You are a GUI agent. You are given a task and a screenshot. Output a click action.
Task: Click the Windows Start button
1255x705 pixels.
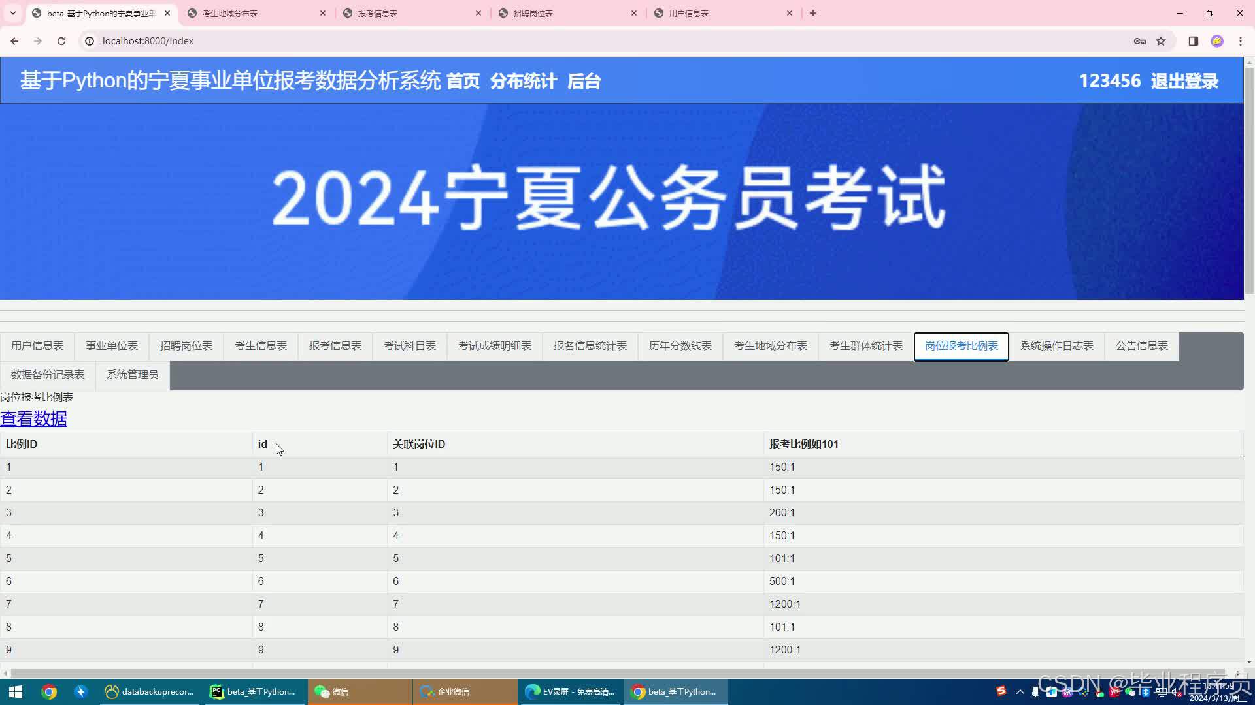tap(16, 691)
